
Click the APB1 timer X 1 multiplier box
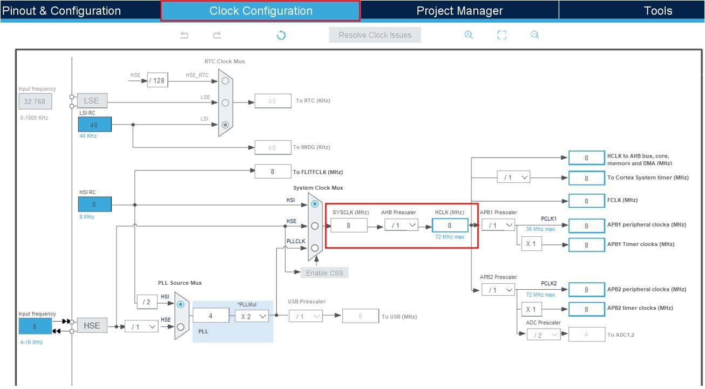(531, 244)
